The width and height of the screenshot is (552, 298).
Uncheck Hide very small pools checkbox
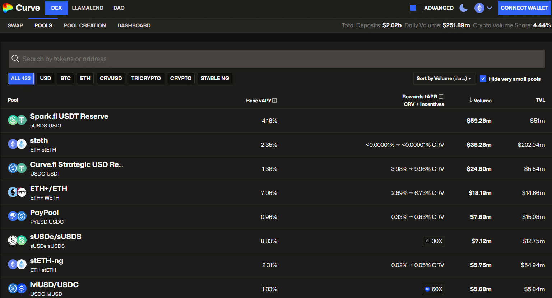coord(483,79)
